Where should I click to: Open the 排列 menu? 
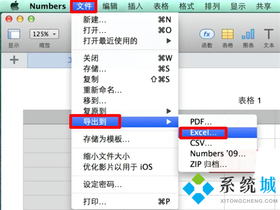pos(212,6)
